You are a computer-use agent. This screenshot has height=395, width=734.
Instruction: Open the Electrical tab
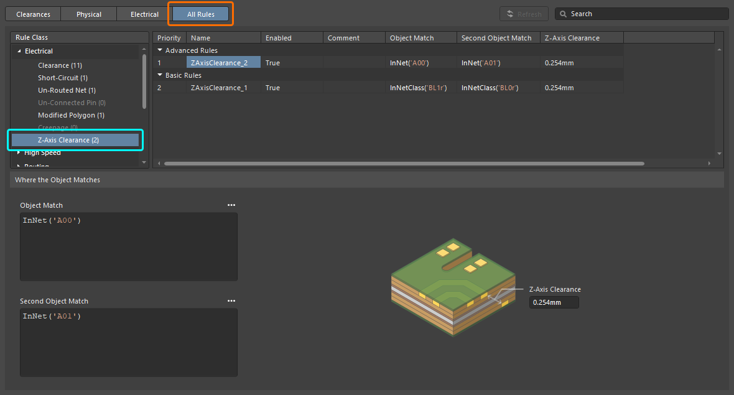tap(144, 14)
